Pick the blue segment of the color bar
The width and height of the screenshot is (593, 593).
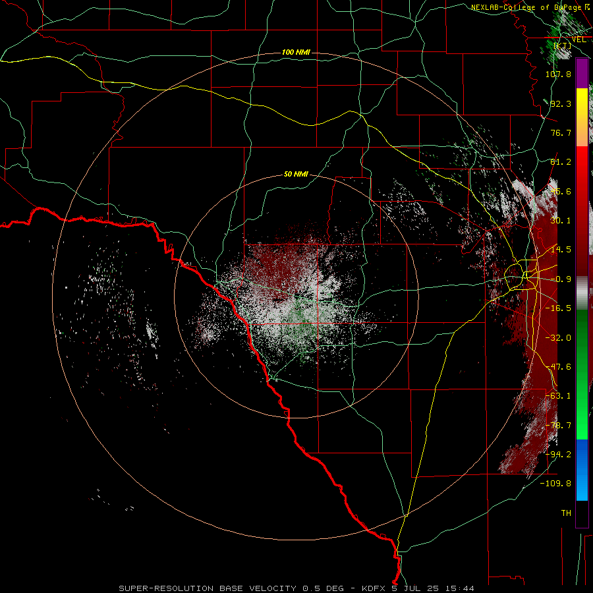[582, 470]
